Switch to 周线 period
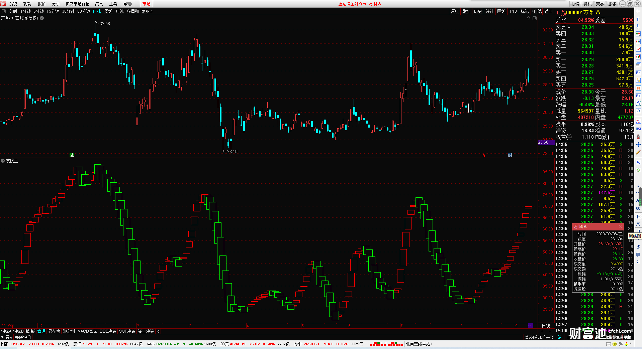Image resolution: width=642 pixels, height=349 pixels. tap(108, 11)
